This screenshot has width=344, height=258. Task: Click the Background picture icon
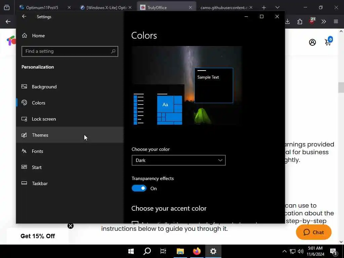pyautogui.click(x=24, y=86)
